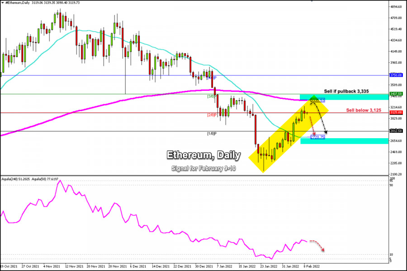Select the blue 3750.00 price level tag
This screenshot has height=271, width=407.
click(x=396, y=75)
